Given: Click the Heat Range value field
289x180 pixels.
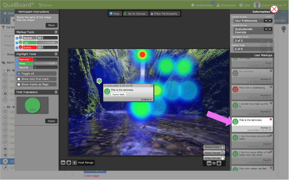Looking at the screenshot, I should point(75,163).
